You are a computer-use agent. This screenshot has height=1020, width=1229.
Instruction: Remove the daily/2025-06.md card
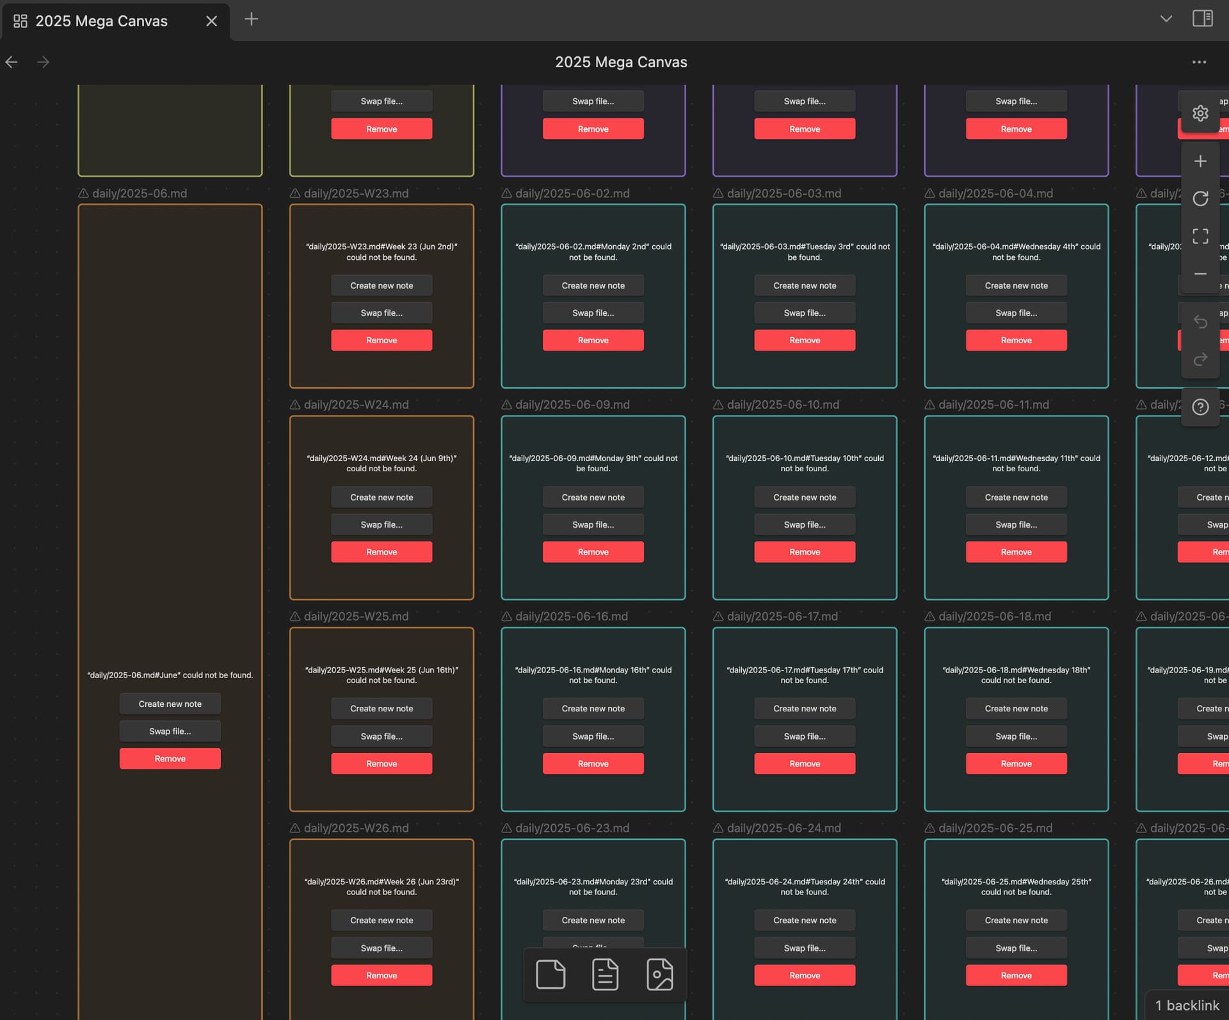tap(170, 759)
